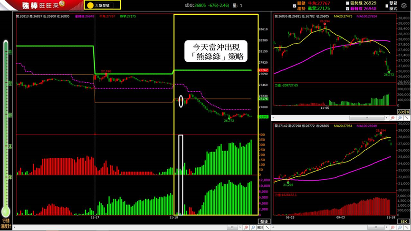Click the 盤後 button

(264, 221)
